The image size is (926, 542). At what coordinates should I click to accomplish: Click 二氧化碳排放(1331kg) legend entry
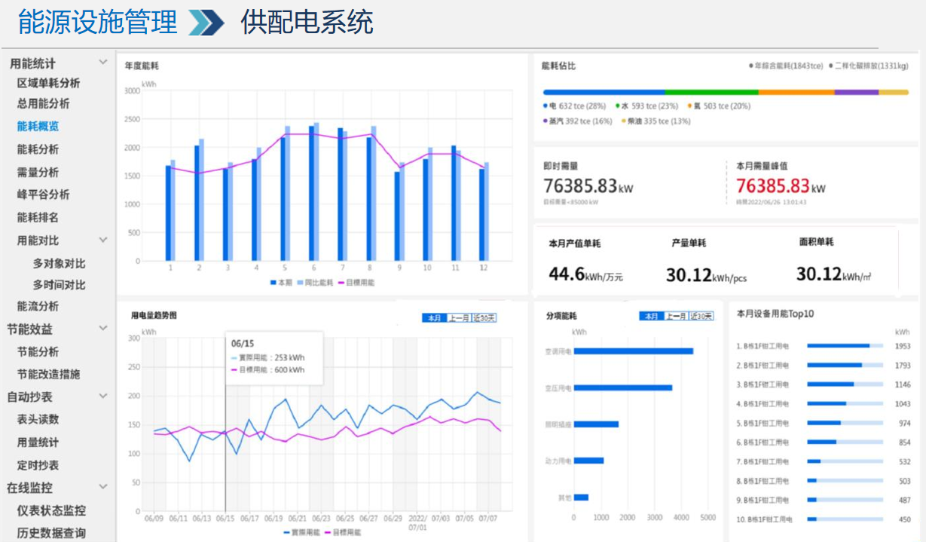[x=868, y=66]
